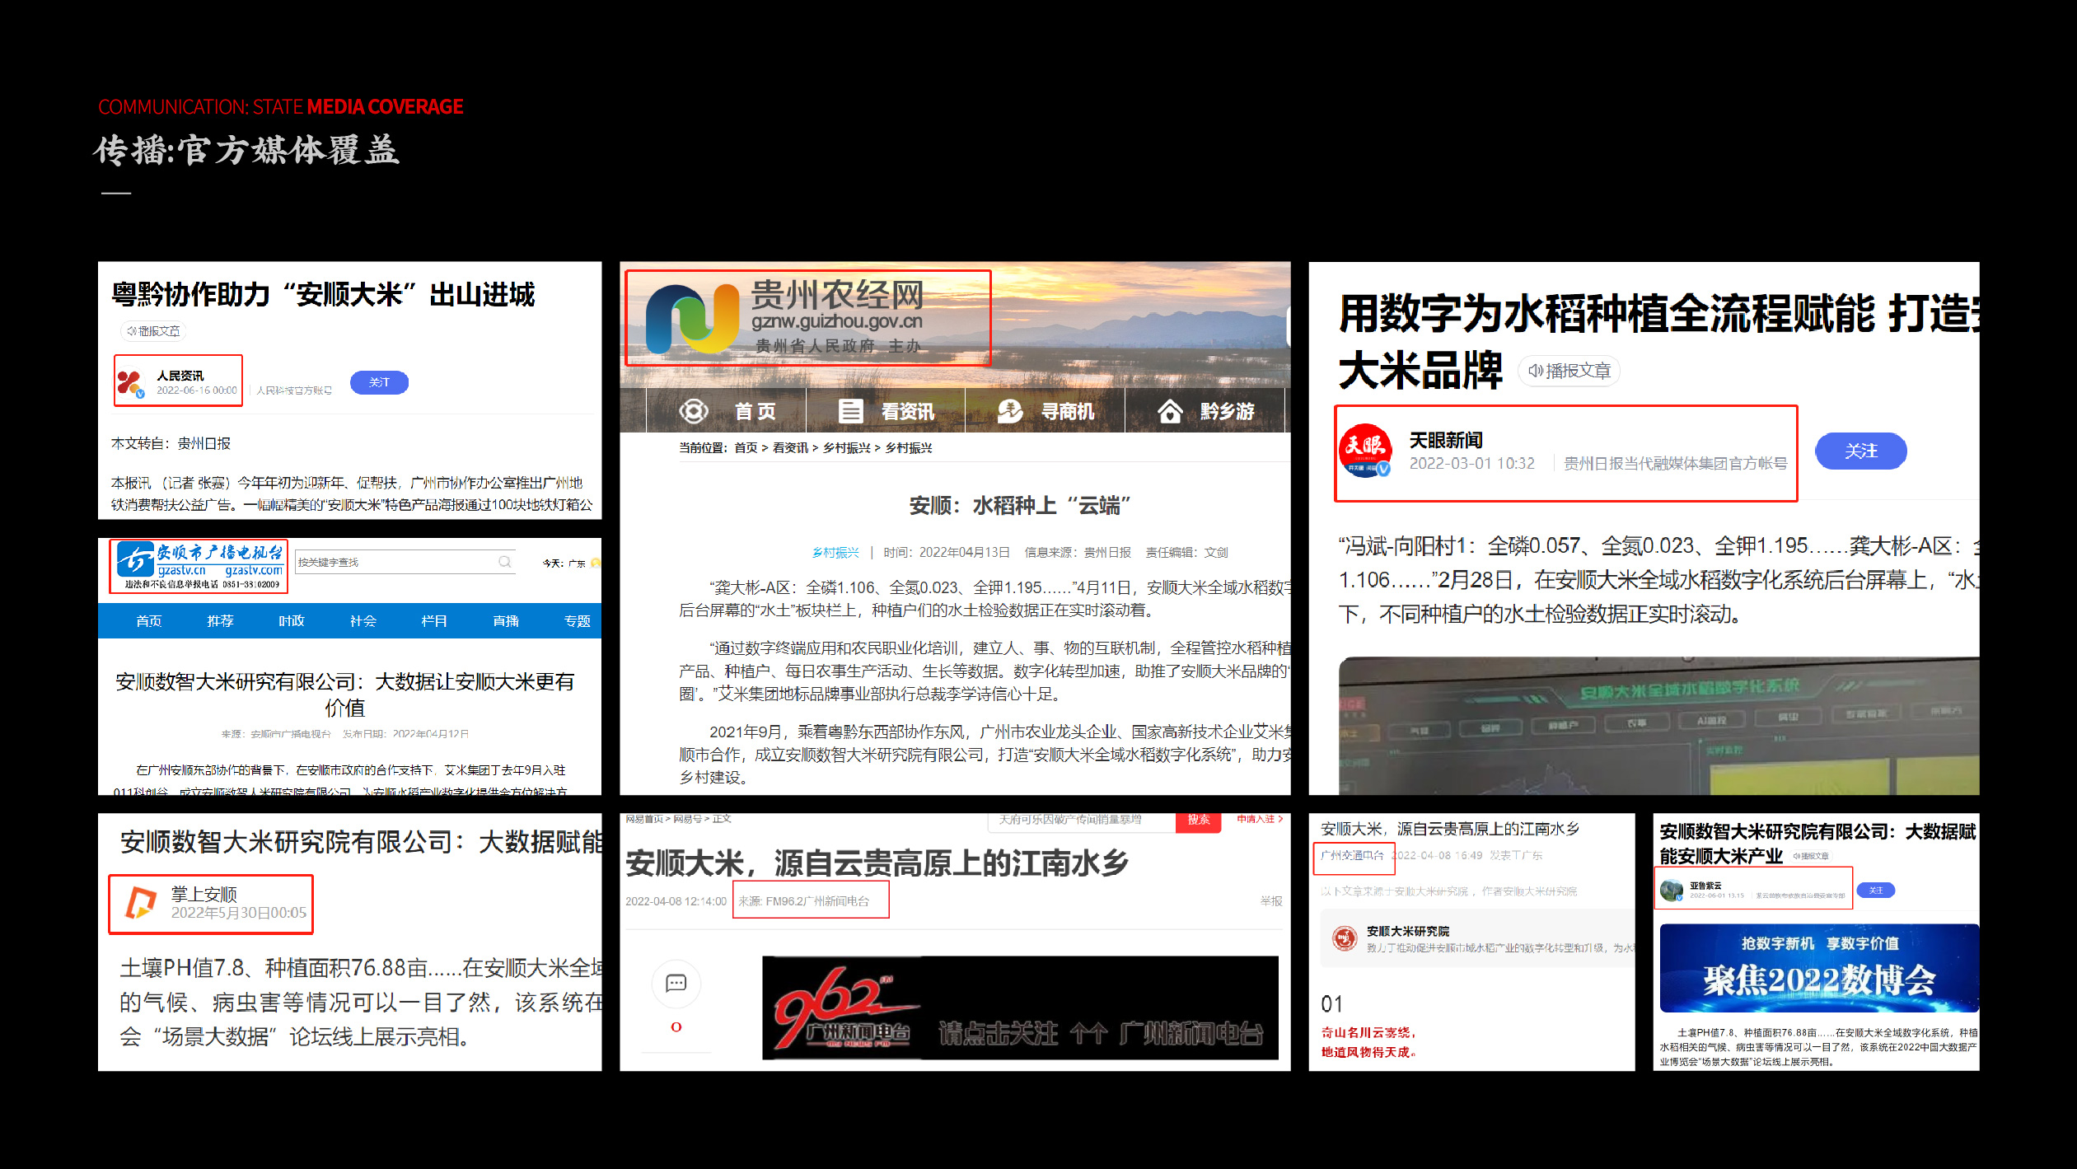Open the 直播 menu on 安顺广播电视台 site
Screen dimensions: 2077x1169
(505, 621)
